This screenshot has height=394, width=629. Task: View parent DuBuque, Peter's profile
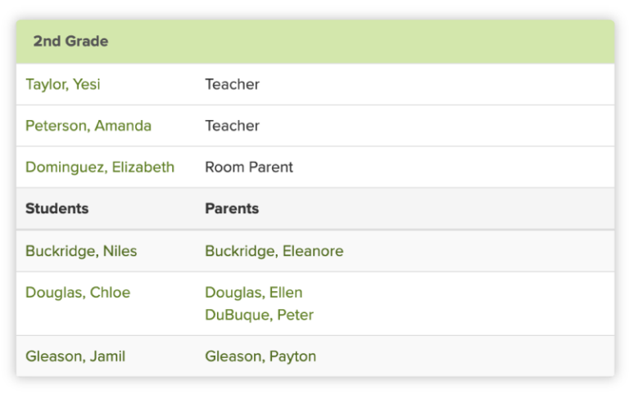click(x=259, y=315)
